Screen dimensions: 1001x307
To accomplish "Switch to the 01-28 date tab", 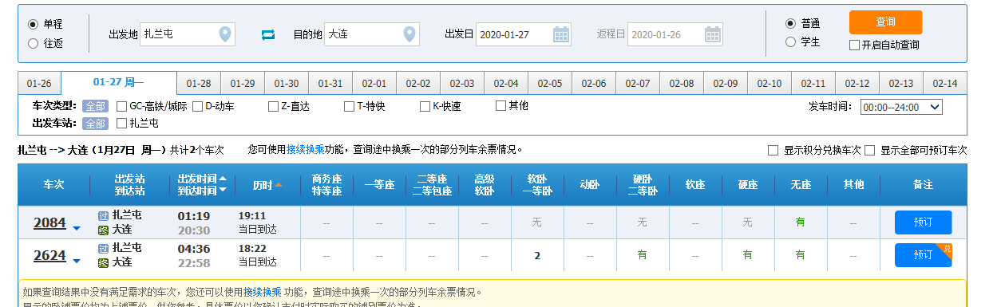I will tap(199, 84).
